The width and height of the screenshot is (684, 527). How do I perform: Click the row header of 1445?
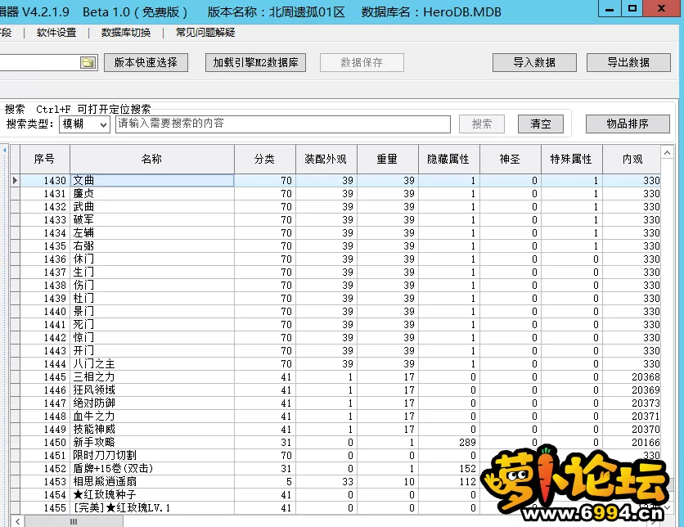click(x=16, y=376)
